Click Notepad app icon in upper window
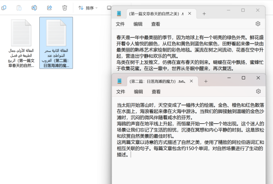 point(119,13)
